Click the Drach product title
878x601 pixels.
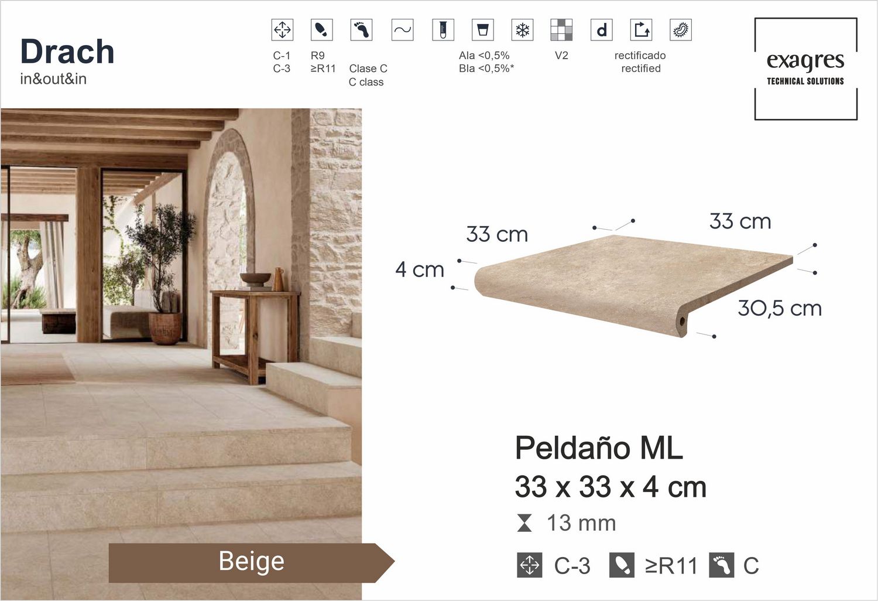[x=67, y=52]
